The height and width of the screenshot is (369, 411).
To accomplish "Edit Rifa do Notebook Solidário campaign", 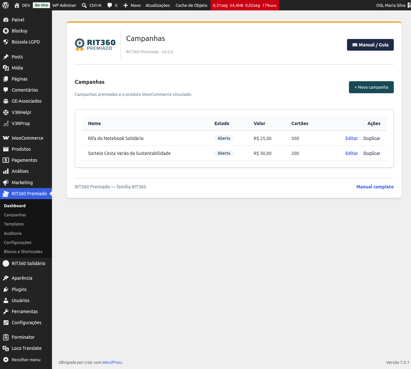I will click(352, 138).
